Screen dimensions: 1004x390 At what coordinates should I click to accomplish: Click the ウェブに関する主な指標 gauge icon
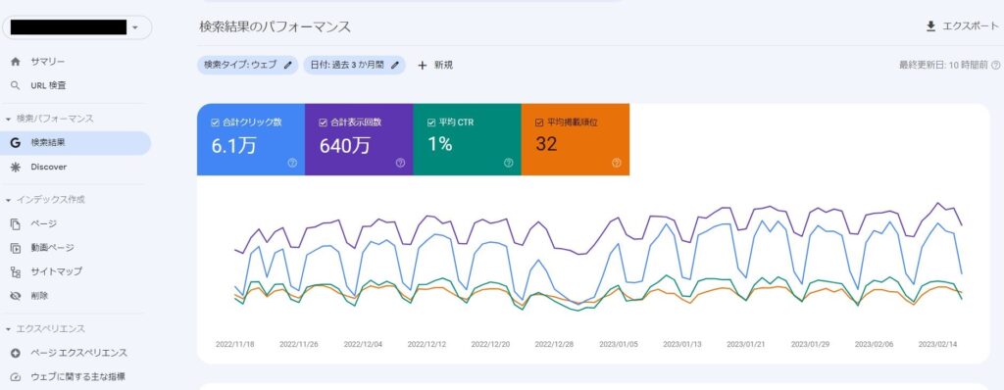pyautogui.click(x=16, y=376)
